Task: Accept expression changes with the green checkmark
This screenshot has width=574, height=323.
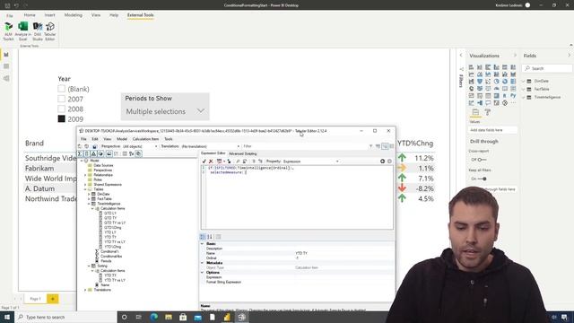Action: pos(204,161)
